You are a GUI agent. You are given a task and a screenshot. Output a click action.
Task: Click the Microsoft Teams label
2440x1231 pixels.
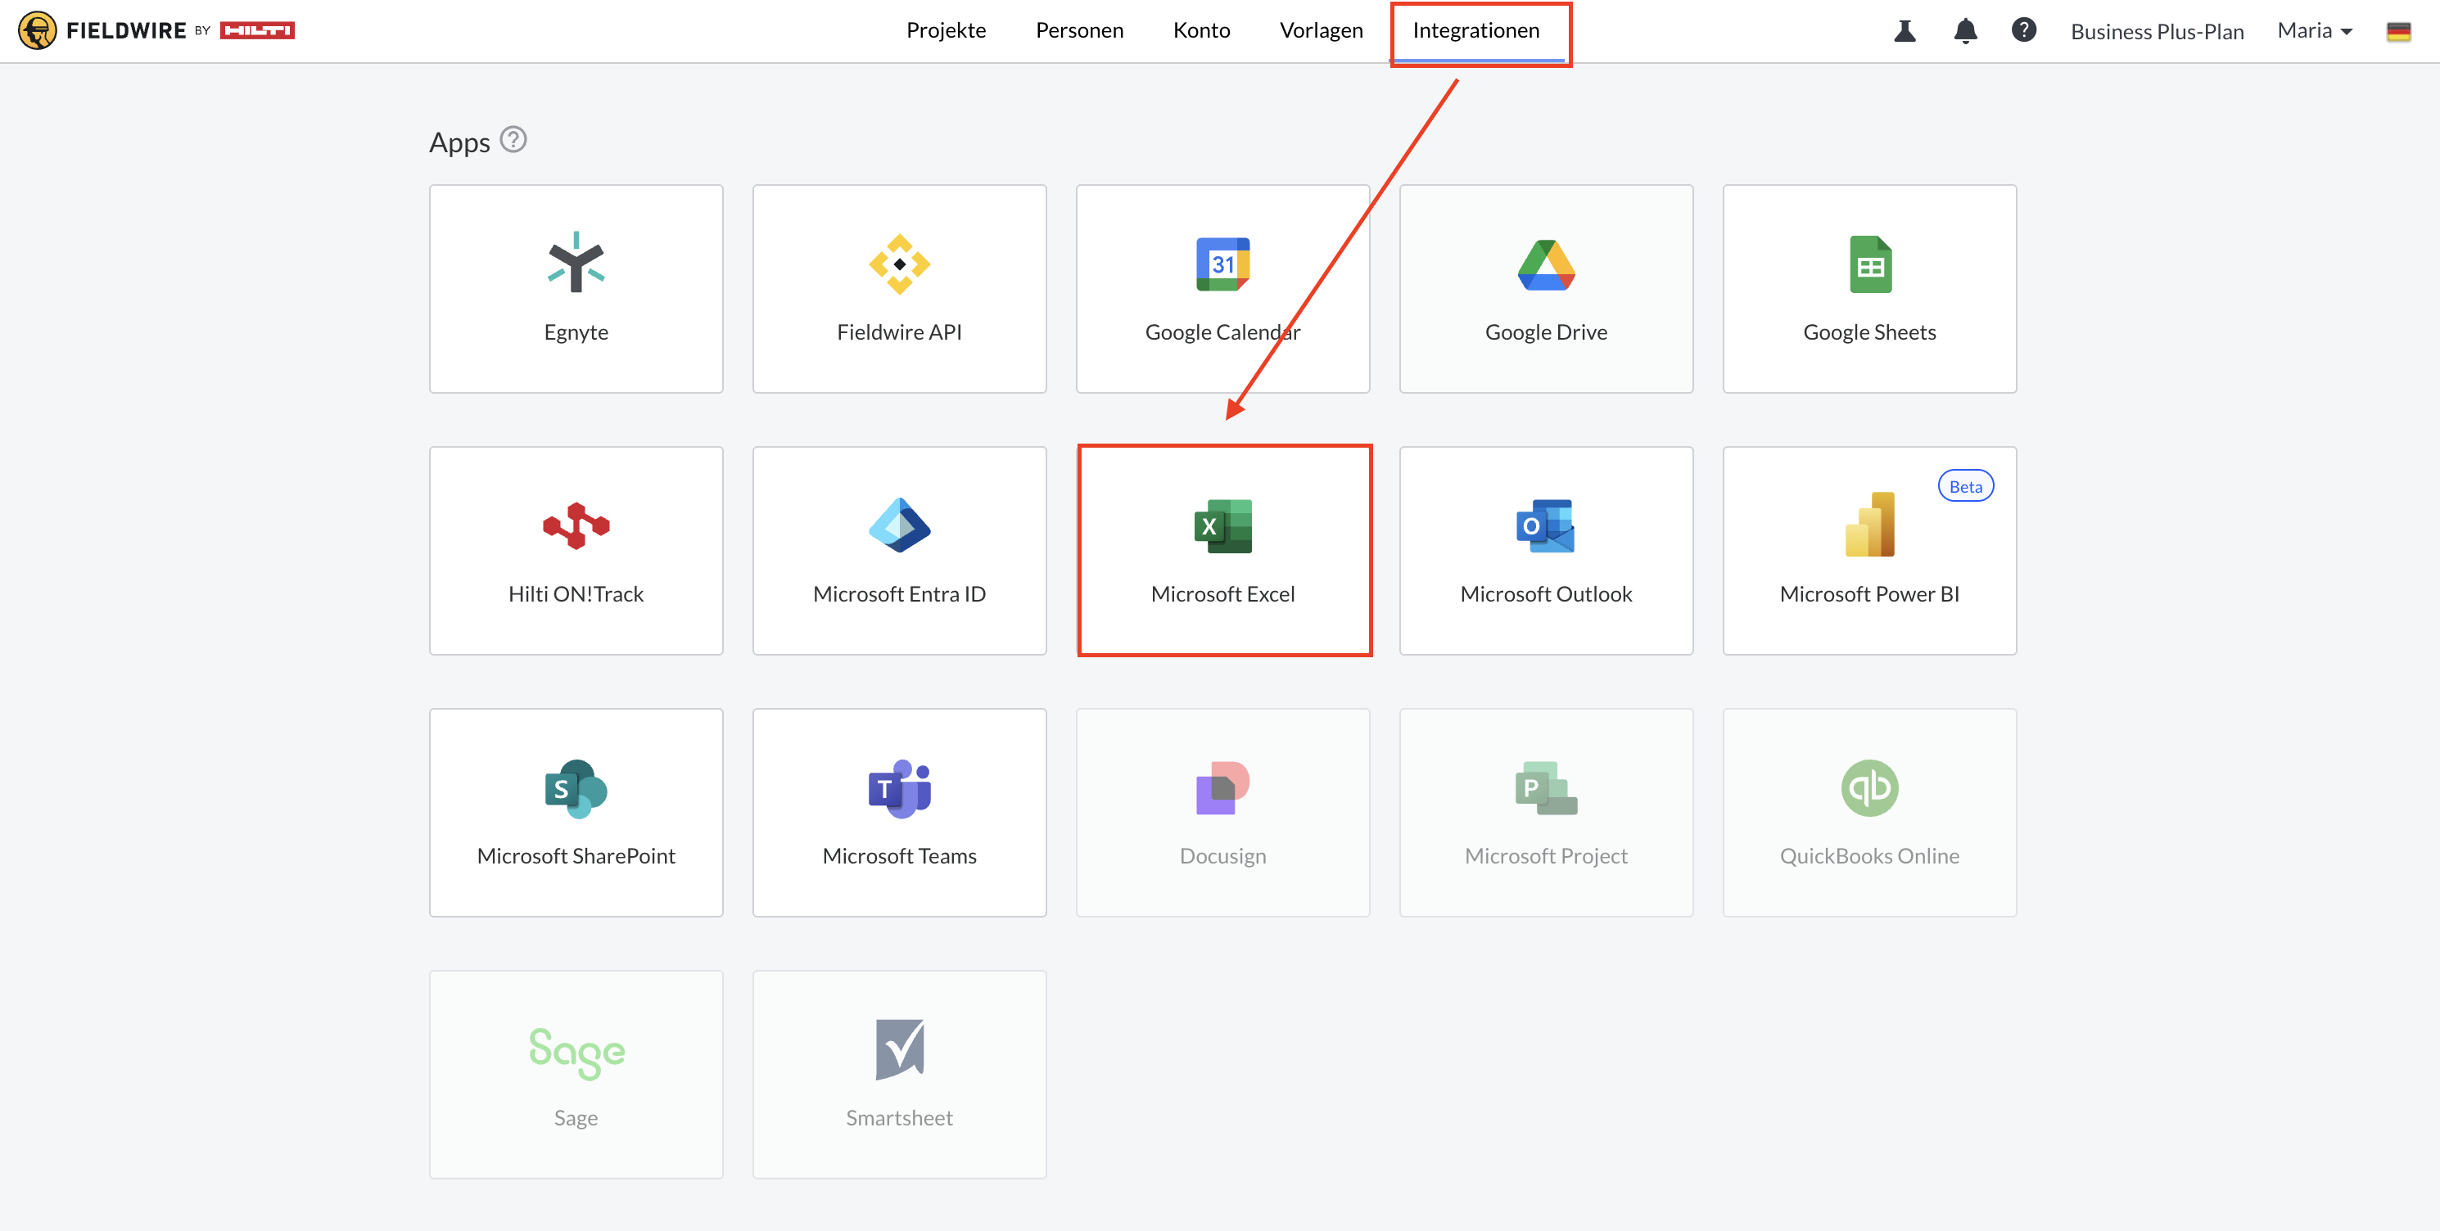[x=899, y=856]
